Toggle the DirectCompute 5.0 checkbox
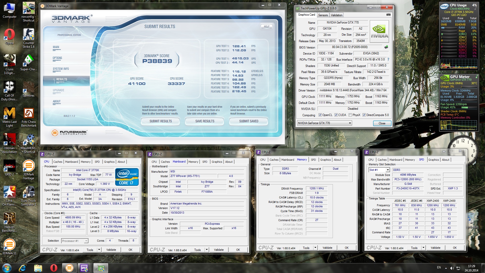The height and width of the screenshot is (273, 485). 364,115
